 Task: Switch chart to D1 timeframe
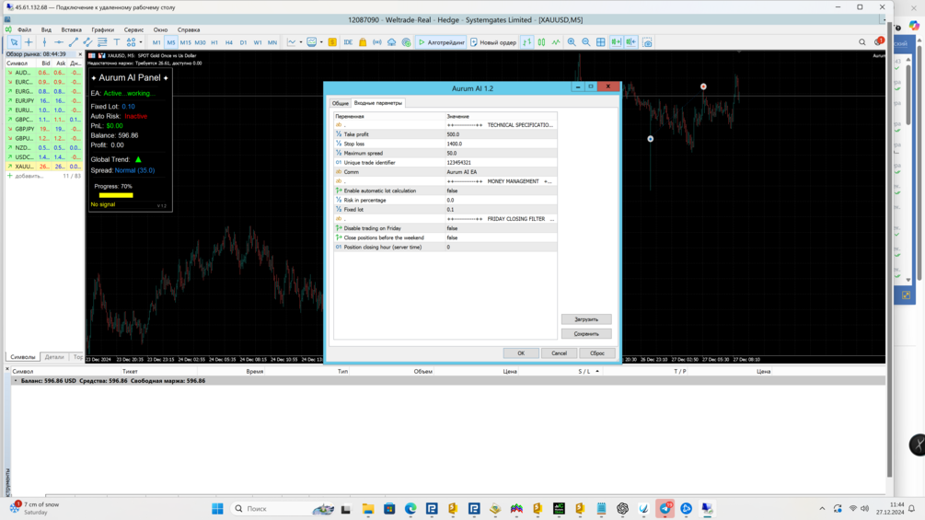[243, 42]
